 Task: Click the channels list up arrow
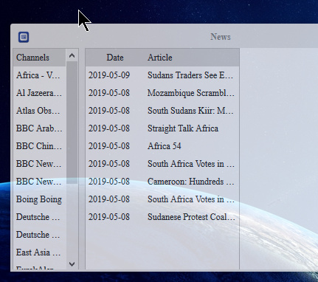tap(72, 55)
